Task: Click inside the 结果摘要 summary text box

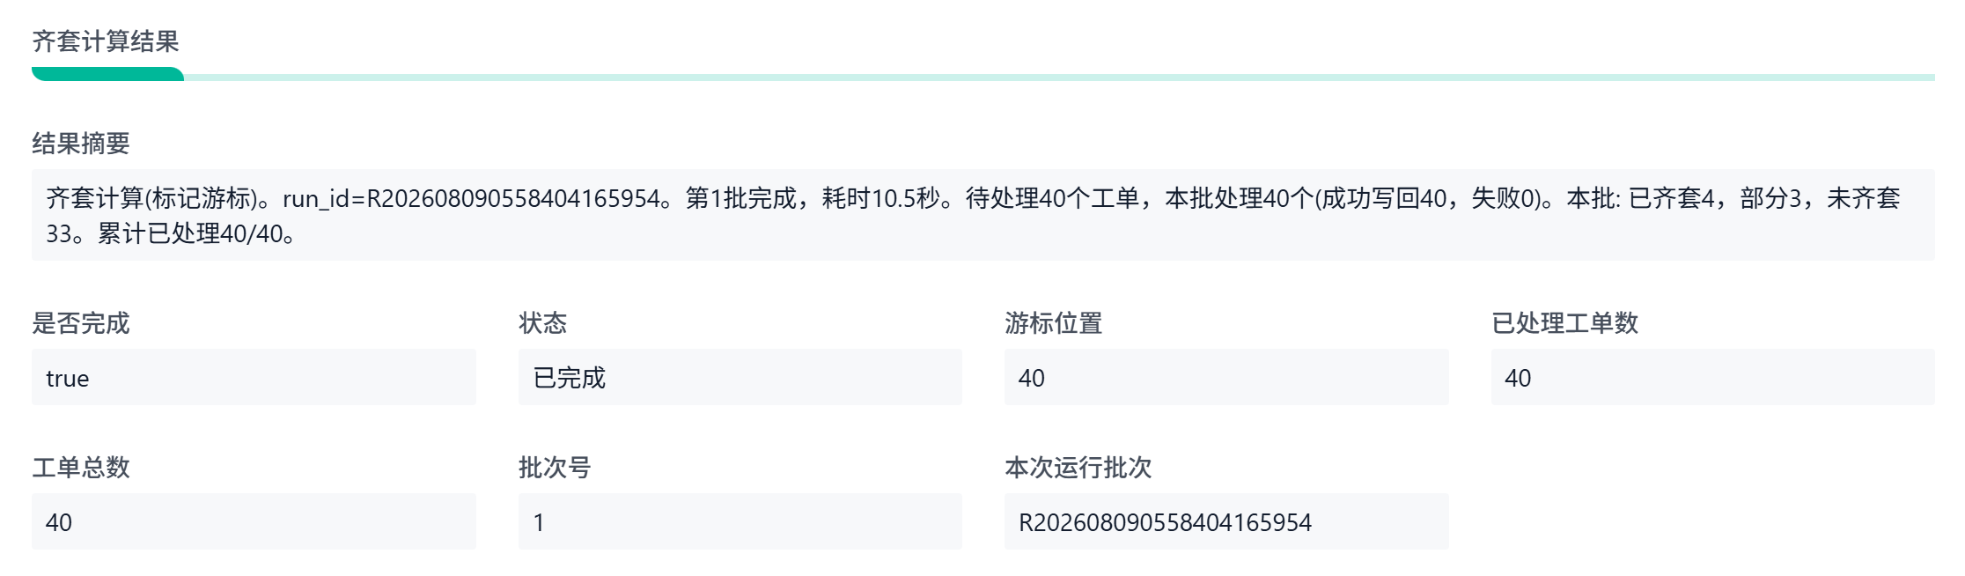Action: [982, 215]
